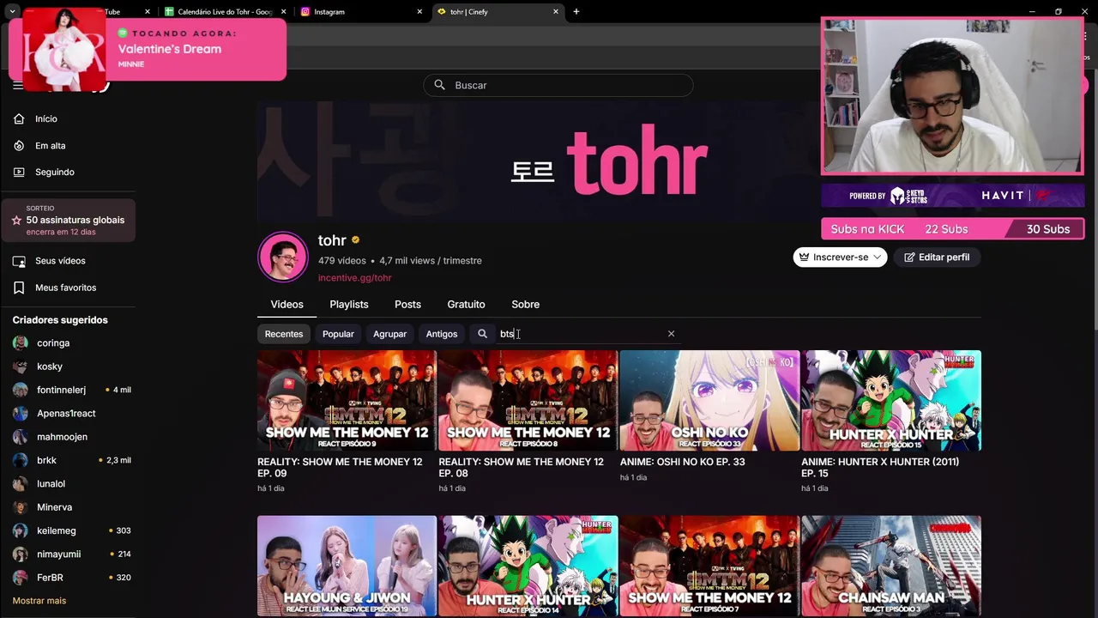Image resolution: width=1098 pixels, height=618 pixels.
Task: Click the Seus vídeos icon
Action: (x=19, y=261)
